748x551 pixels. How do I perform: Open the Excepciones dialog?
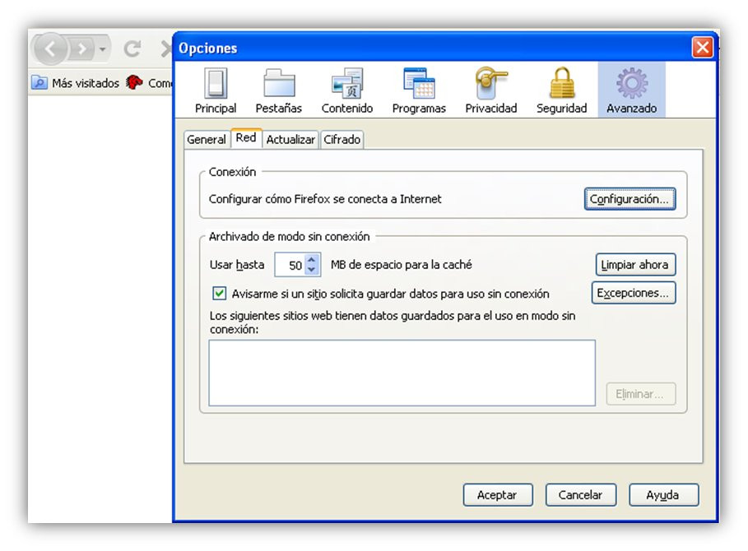(633, 293)
